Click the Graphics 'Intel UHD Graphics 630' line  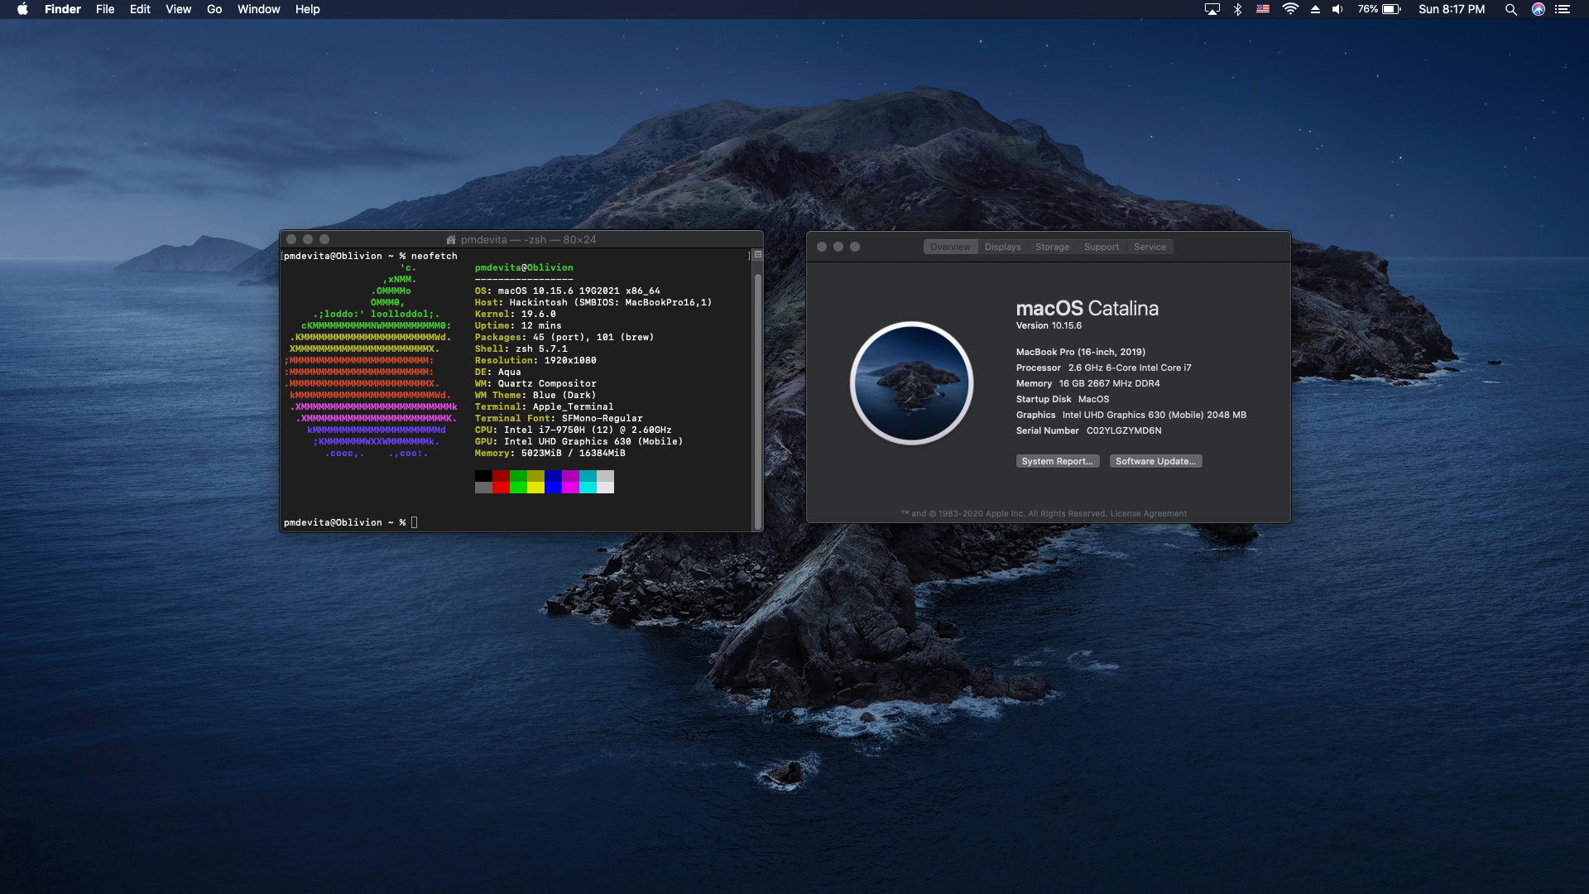(x=1131, y=415)
